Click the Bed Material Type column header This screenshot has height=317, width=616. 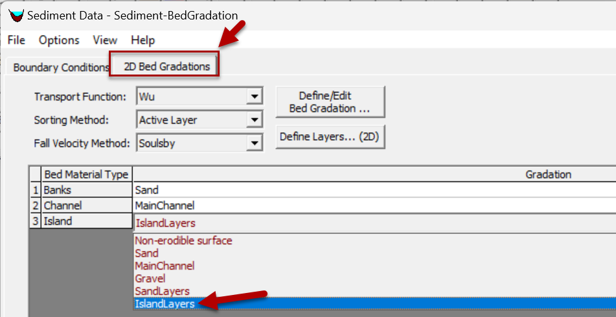pos(86,174)
